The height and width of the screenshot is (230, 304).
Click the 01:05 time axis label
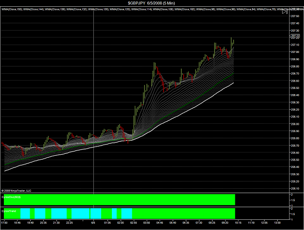pos(107,223)
